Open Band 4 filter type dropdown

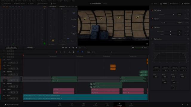click(x=183, y=70)
